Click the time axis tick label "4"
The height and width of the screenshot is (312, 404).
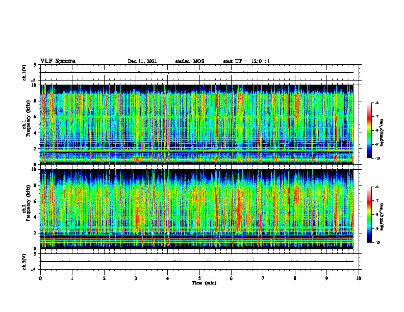point(168,278)
